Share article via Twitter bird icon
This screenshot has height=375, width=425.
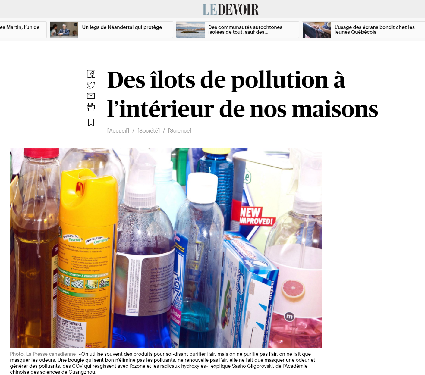(91, 85)
